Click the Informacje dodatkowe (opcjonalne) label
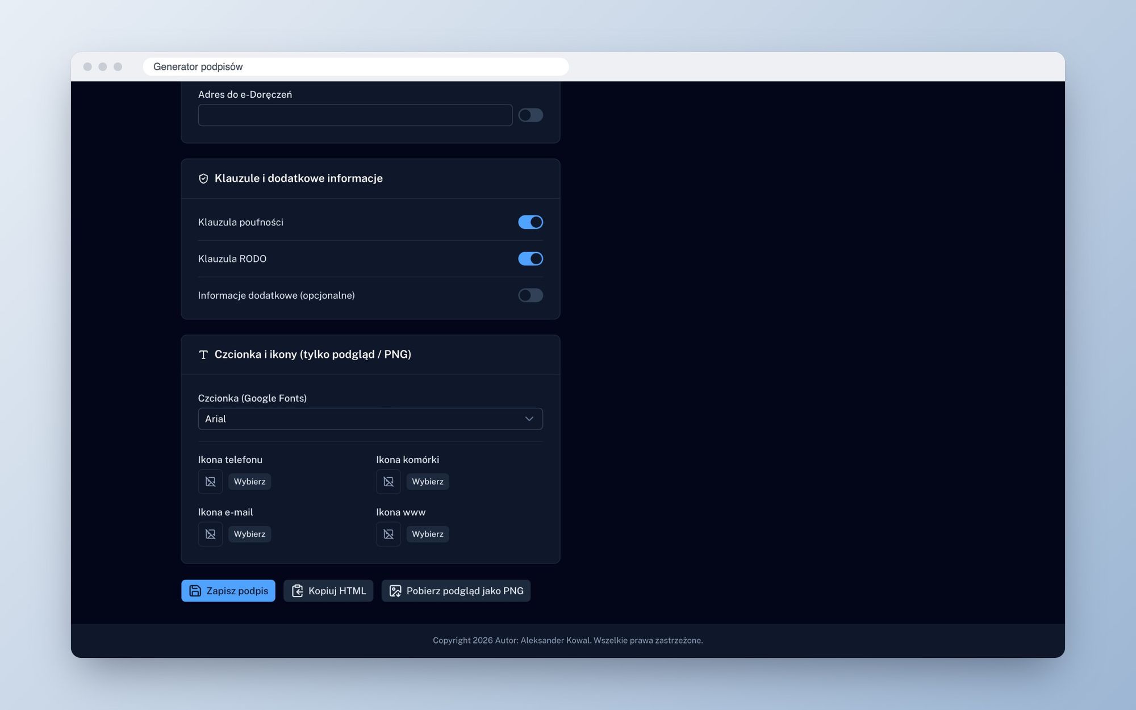The image size is (1136, 710). [277, 295]
